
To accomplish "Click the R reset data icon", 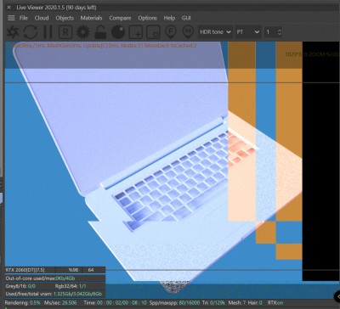I will [x=65, y=32].
